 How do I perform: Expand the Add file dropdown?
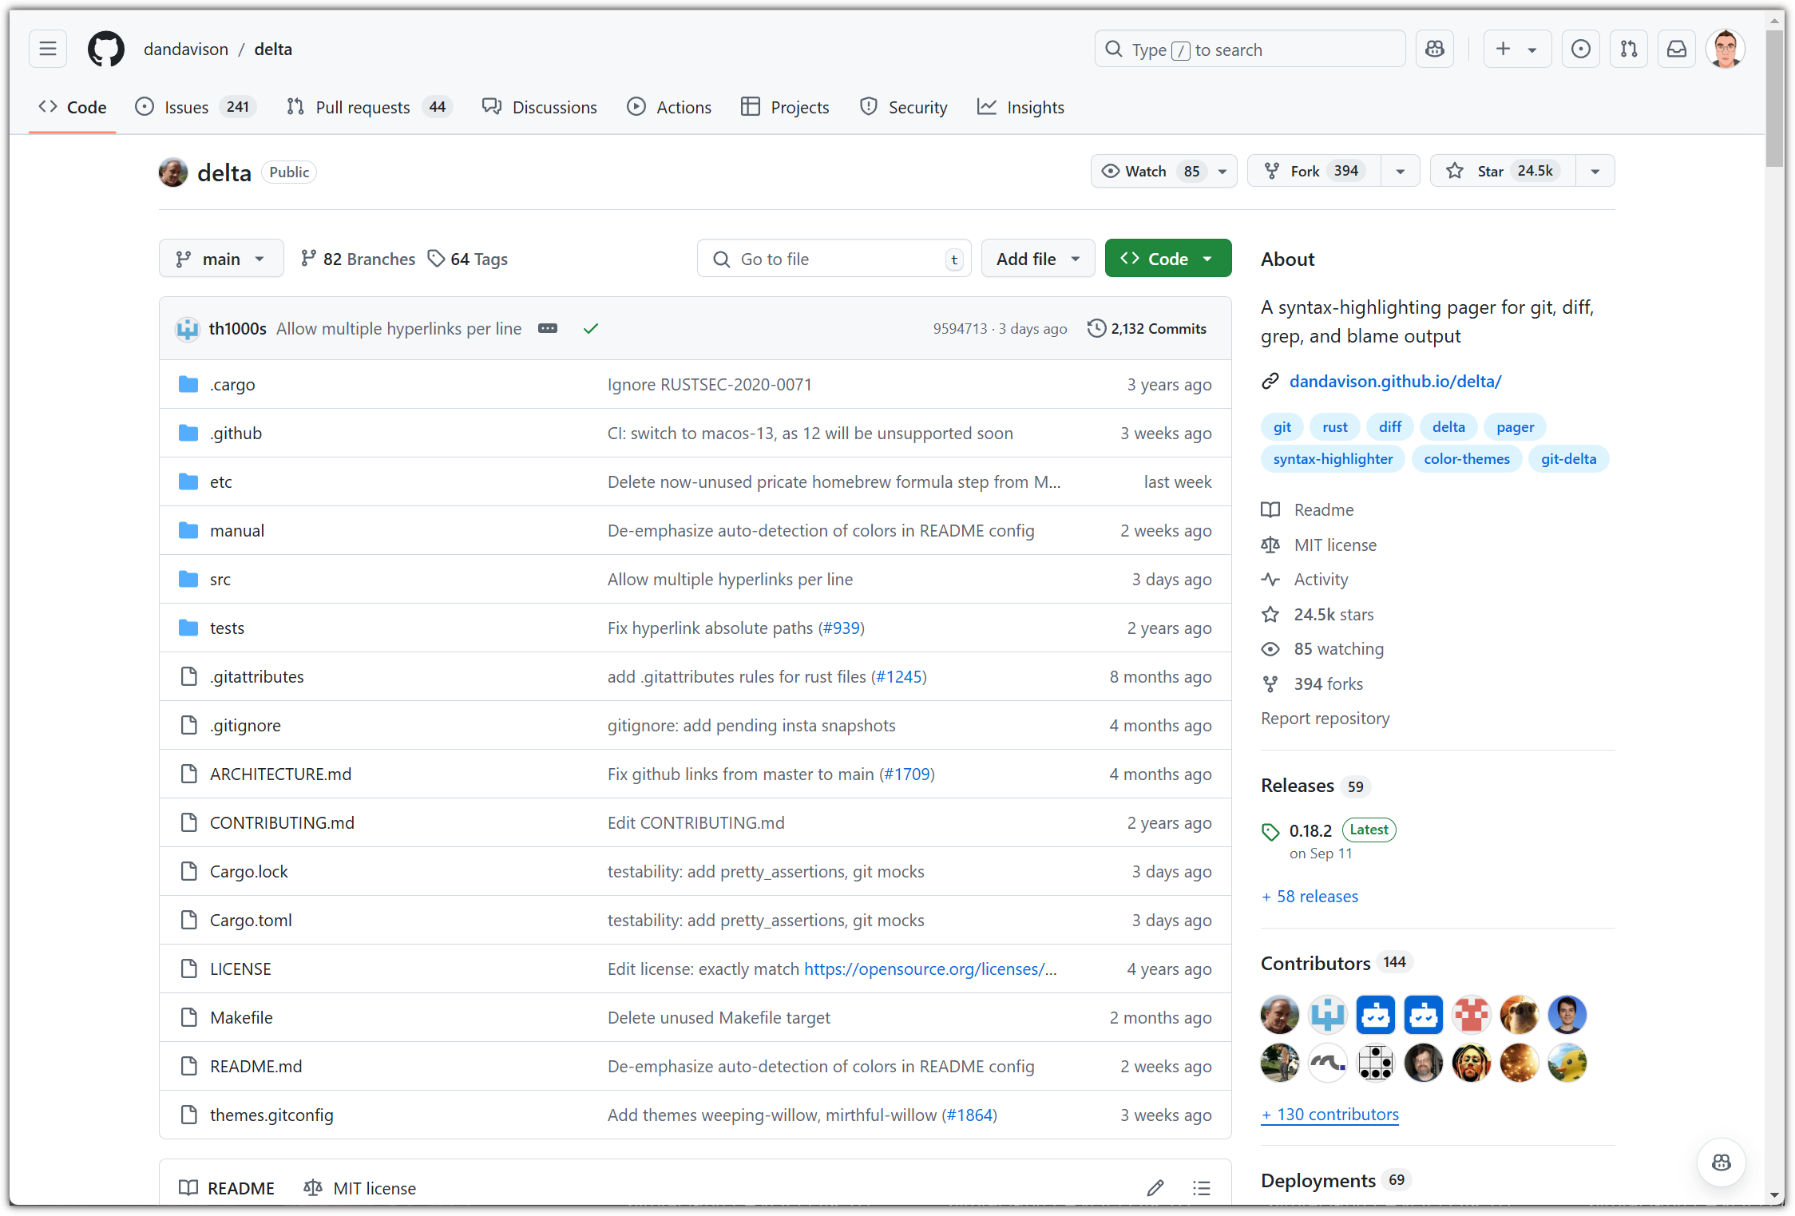(1037, 259)
